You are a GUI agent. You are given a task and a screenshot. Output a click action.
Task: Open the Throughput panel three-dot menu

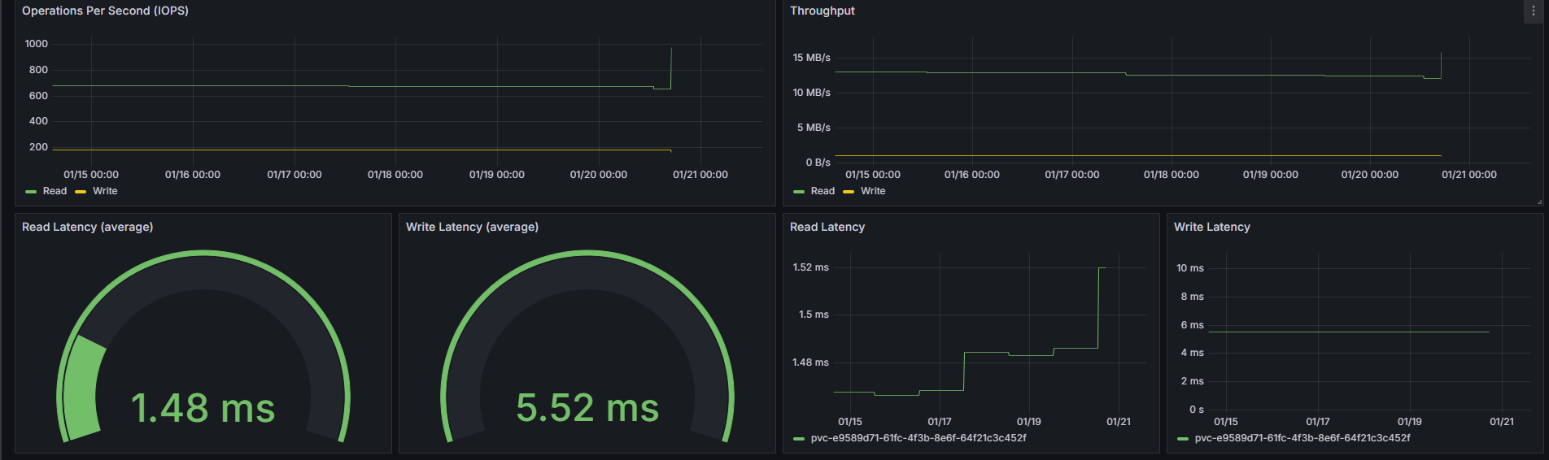tap(1534, 11)
